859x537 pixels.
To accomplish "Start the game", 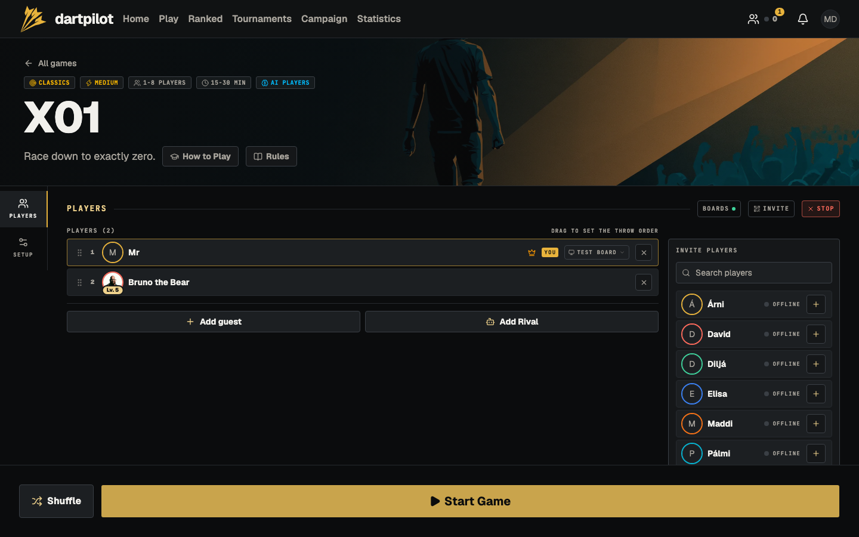I will click(470, 501).
